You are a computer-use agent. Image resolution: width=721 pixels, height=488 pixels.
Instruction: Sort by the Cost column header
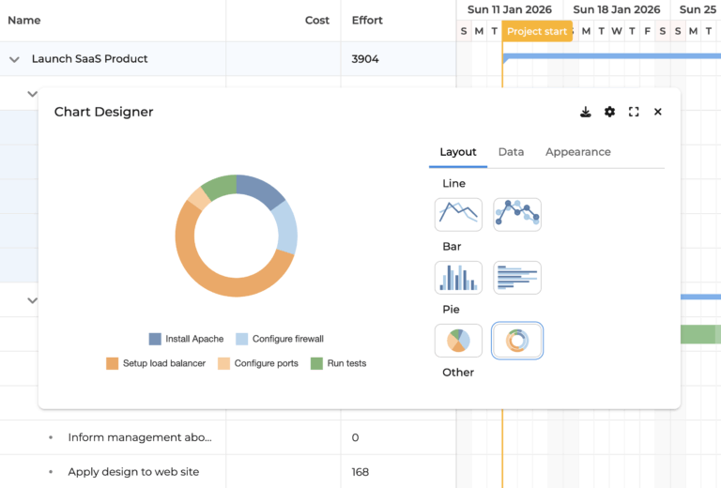(x=317, y=21)
